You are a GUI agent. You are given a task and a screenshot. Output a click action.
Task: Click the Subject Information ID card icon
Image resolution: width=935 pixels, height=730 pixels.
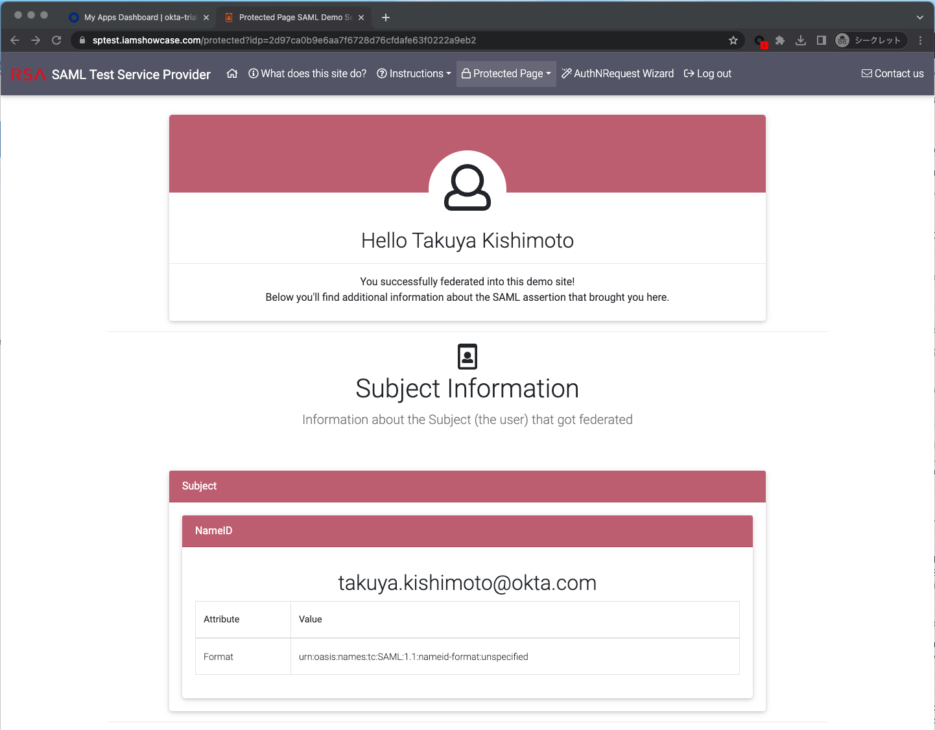pyautogui.click(x=468, y=357)
